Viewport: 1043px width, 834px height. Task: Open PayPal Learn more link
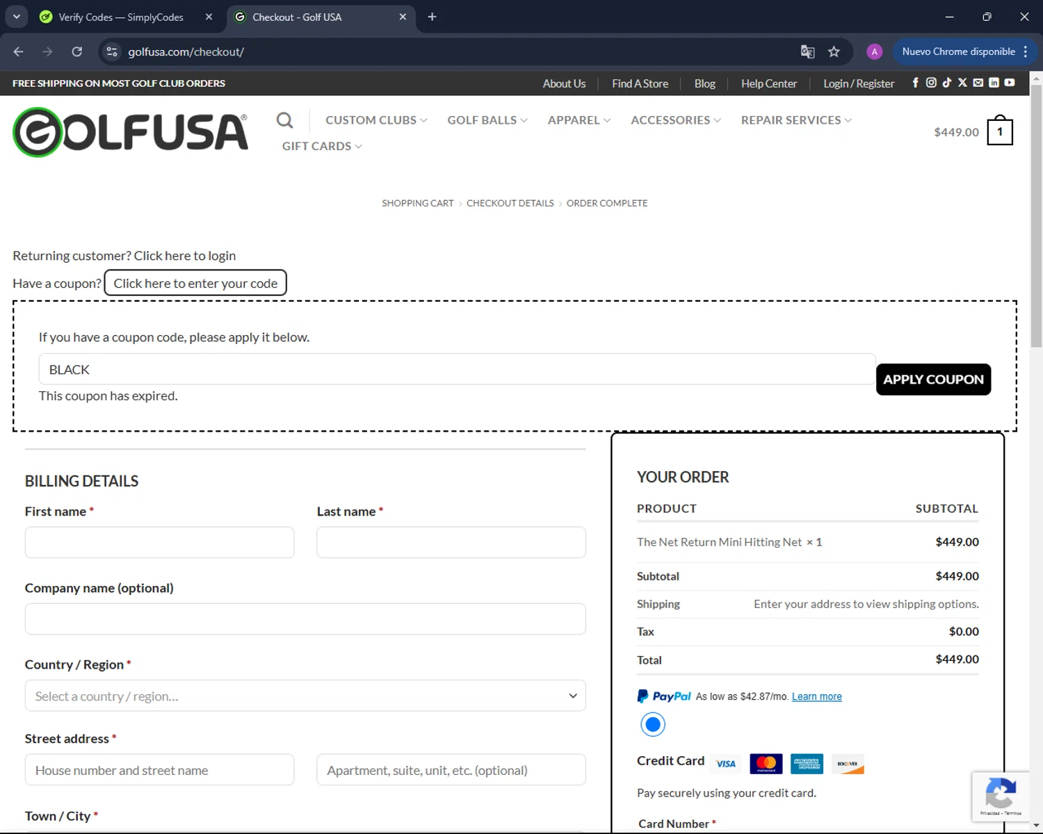click(816, 696)
